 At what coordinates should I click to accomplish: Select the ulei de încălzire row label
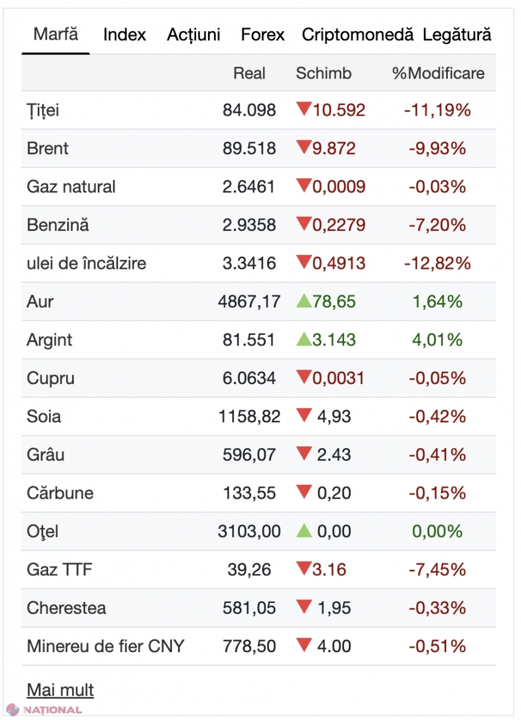click(86, 263)
